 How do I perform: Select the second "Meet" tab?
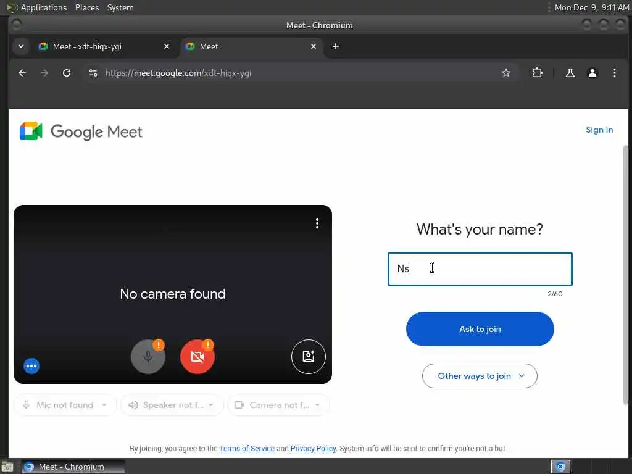[252, 46]
